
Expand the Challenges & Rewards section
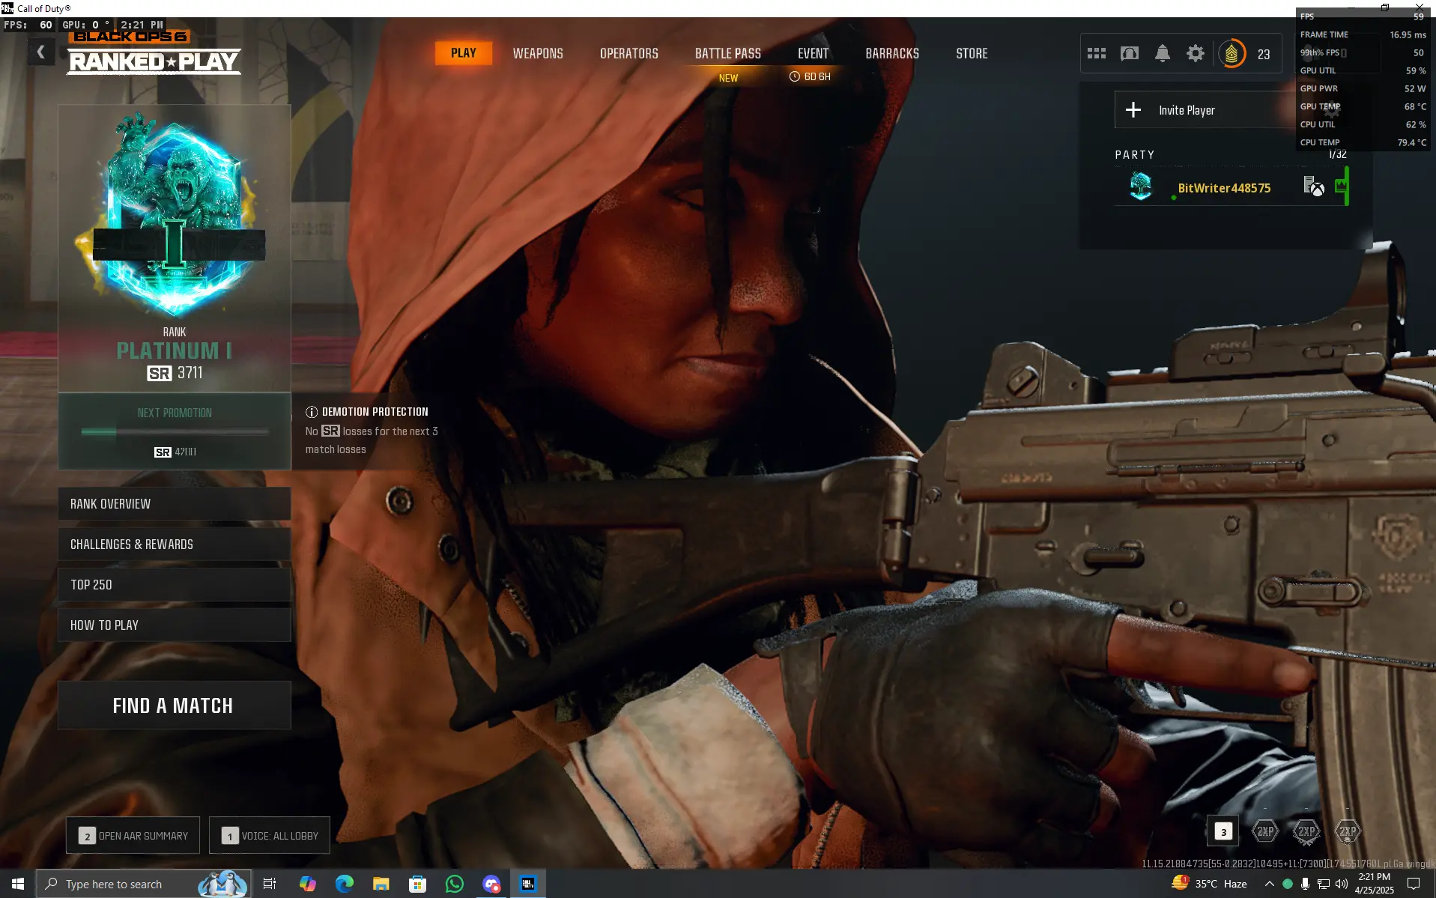coord(174,544)
